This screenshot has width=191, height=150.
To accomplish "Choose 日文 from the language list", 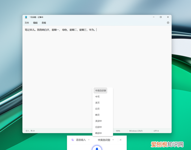I will click(98, 109).
